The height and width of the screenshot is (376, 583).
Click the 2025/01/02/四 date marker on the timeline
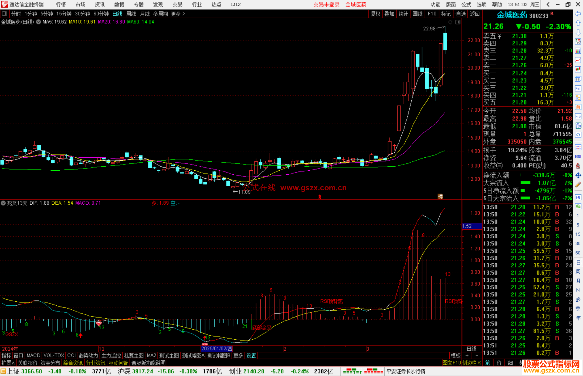[x=217, y=349]
